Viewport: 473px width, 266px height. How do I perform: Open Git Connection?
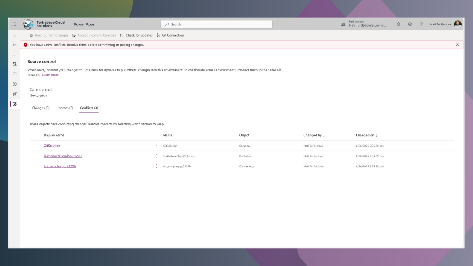click(x=170, y=35)
